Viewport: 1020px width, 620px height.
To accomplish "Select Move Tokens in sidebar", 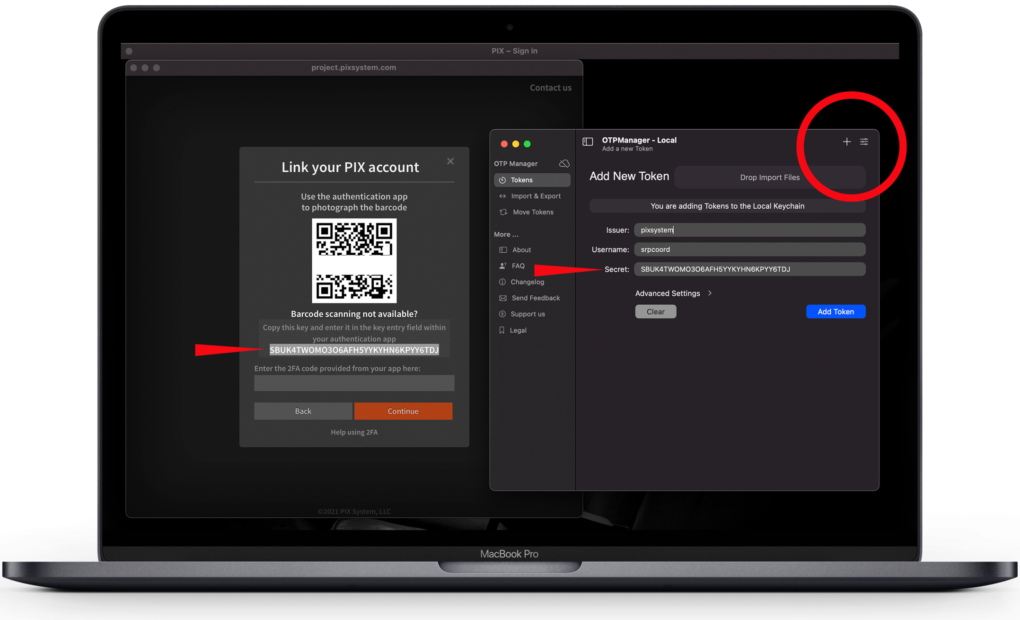I will coord(532,212).
